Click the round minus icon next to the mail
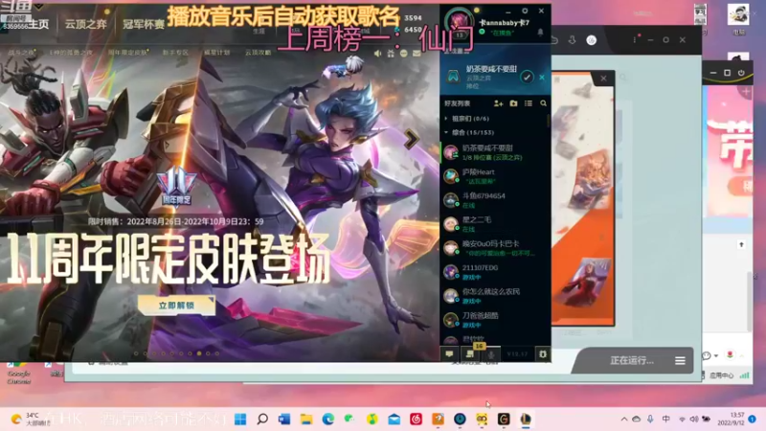 point(403,54)
